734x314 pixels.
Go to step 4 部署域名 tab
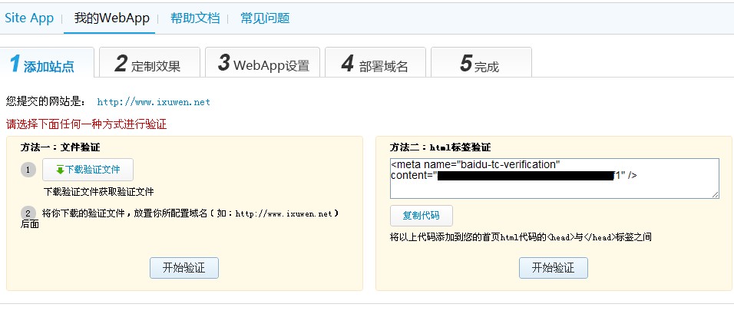[375, 64]
